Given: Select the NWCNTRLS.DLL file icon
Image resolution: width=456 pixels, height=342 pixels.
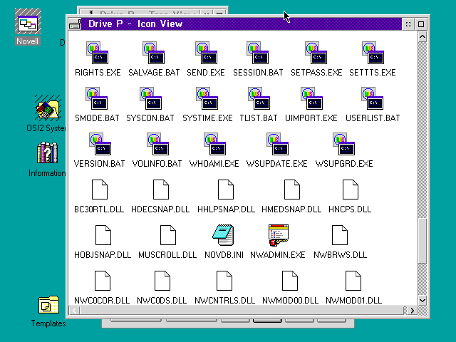Looking at the screenshot, I should point(224,281).
